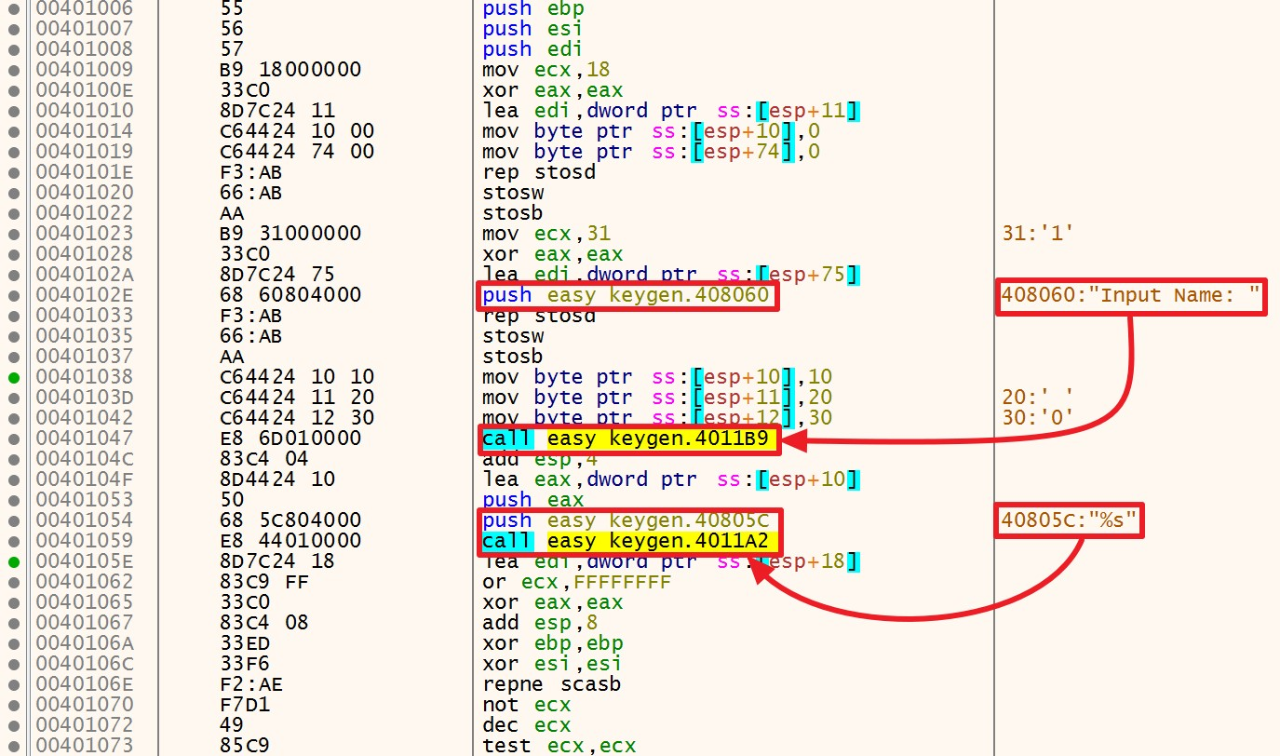
Task: Select instruction mov byte ptr [esp+10],10
Action: coord(658,377)
